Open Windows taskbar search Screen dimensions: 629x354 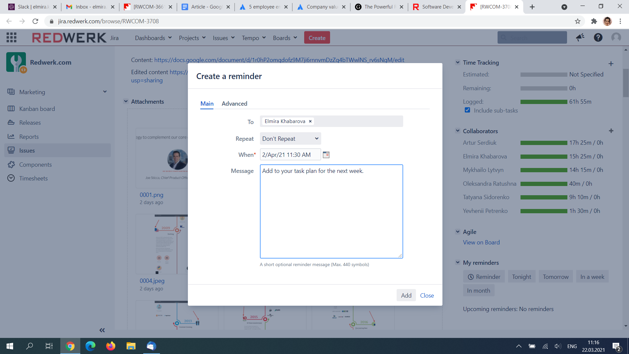(29, 346)
